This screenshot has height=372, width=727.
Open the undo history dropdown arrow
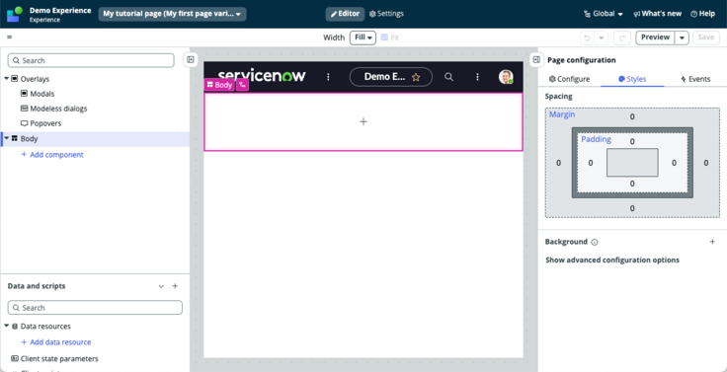pos(601,37)
